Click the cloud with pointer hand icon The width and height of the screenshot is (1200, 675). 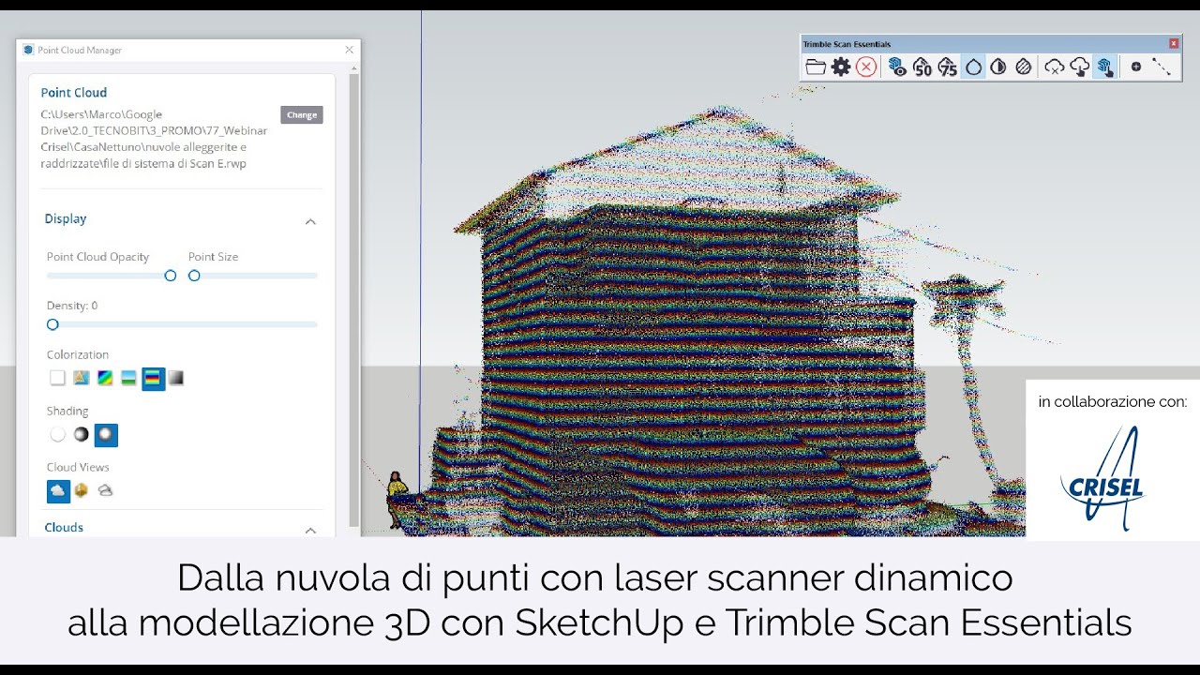pos(1080,67)
